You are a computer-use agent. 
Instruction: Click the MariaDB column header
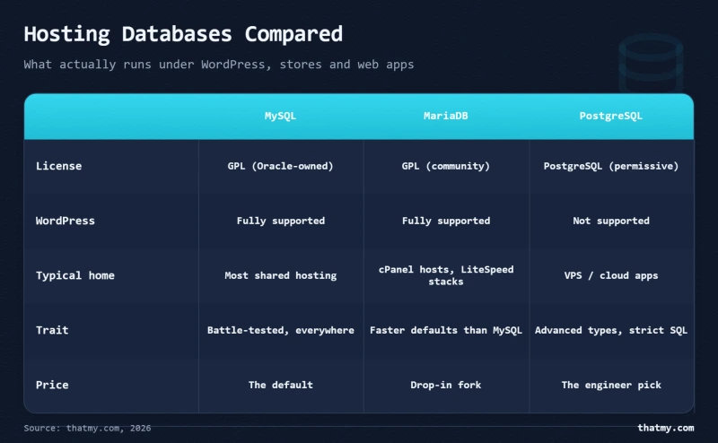pos(445,116)
